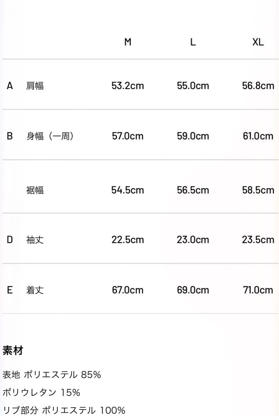Image resolution: width=279 pixels, height=416 pixels.
Task: Click the 肩幅 row label
Action: 35,86
